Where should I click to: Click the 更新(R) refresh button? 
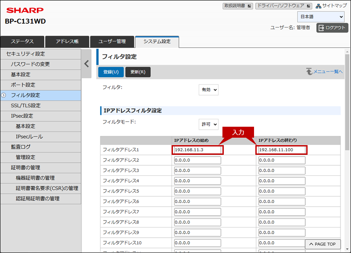[x=138, y=72]
